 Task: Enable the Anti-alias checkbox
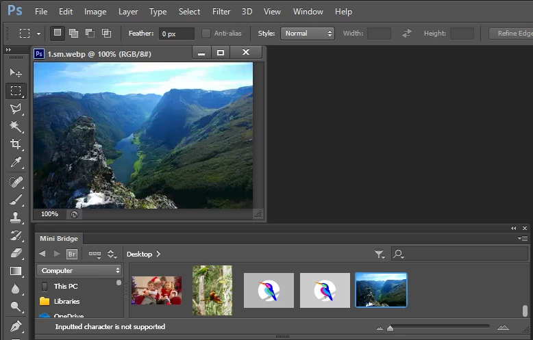206,33
